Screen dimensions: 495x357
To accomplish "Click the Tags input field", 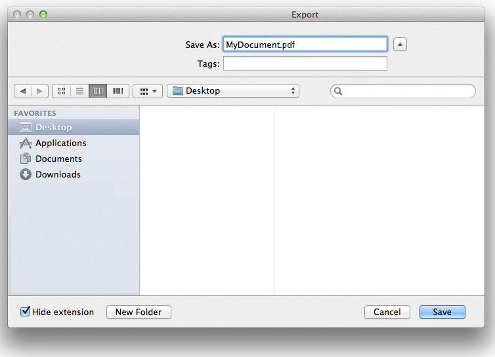I will (305, 64).
